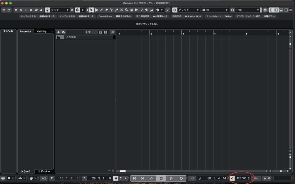295x184 pixels.
Task: Pick the Draw pencil tool
Action: [101, 10]
